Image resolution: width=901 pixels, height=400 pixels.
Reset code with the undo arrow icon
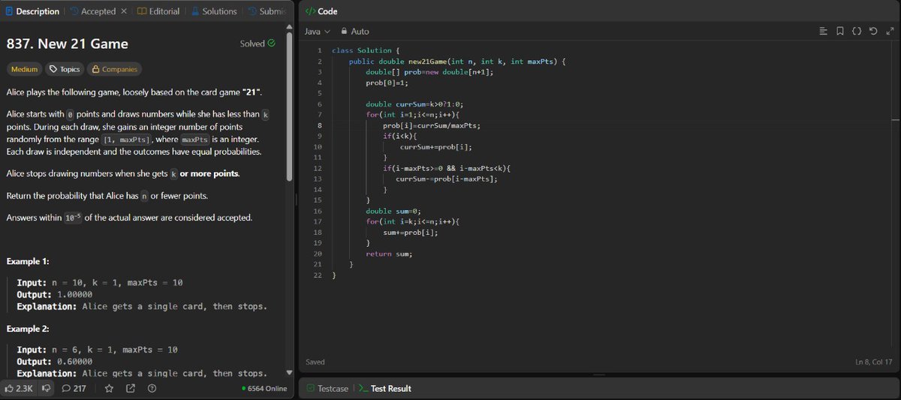tap(872, 32)
